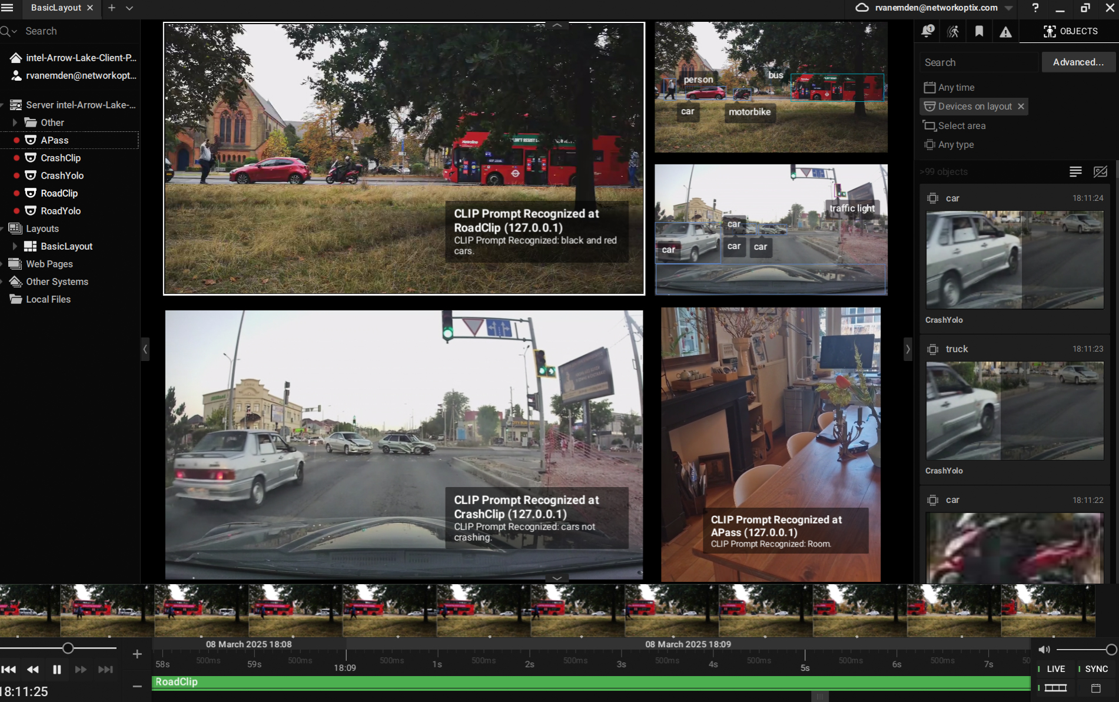Remove the Devices on layout filter

click(1022, 106)
